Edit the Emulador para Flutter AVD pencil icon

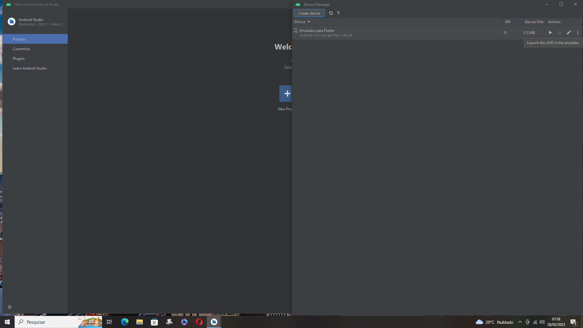(x=569, y=32)
